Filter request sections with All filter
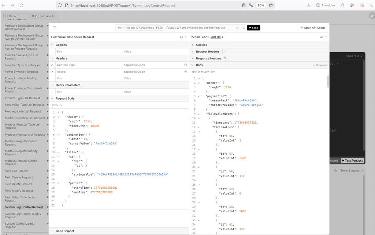The height and width of the screenshot is (235, 375). (183, 37)
